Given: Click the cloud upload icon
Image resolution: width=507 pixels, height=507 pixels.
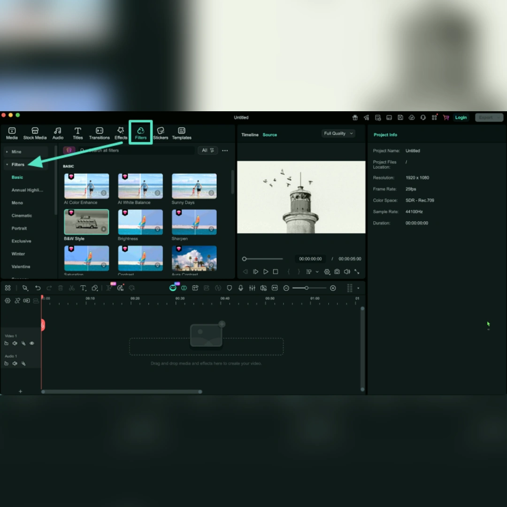Looking at the screenshot, I should tap(412, 118).
